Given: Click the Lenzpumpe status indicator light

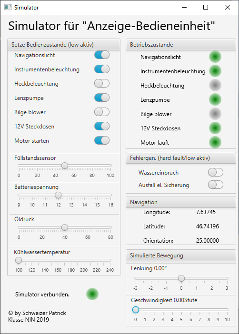Looking at the screenshot, I should (x=215, y=100).
